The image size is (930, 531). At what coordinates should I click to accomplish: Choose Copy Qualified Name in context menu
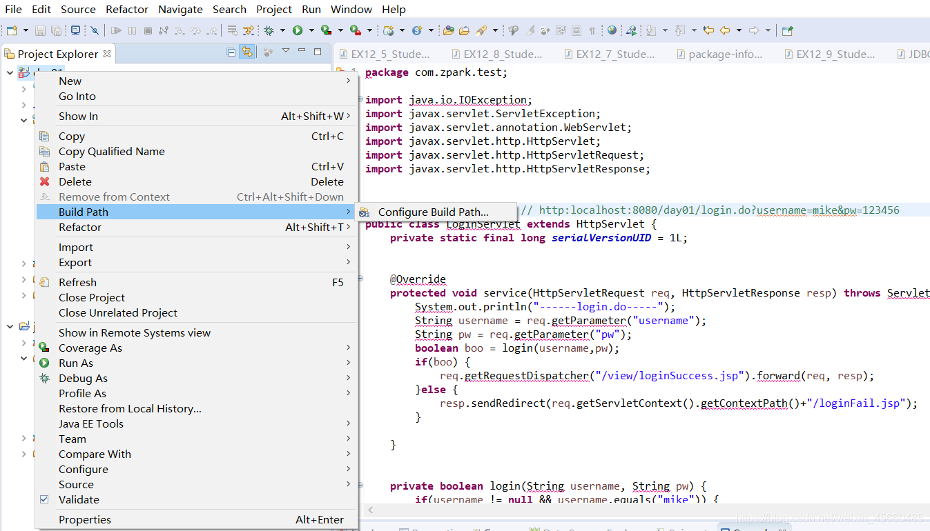pos(197,151)
